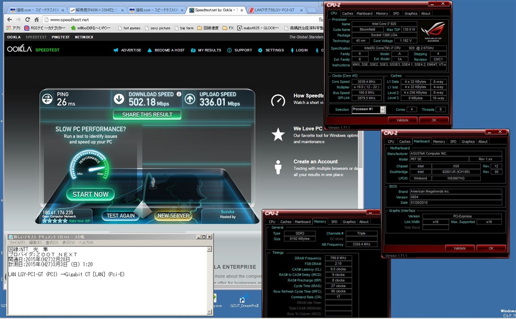Switch to the LAN adapter LGY-PCI-GT browser tab
This screenshot has height=319, width=516.
[x=275, y=10]
